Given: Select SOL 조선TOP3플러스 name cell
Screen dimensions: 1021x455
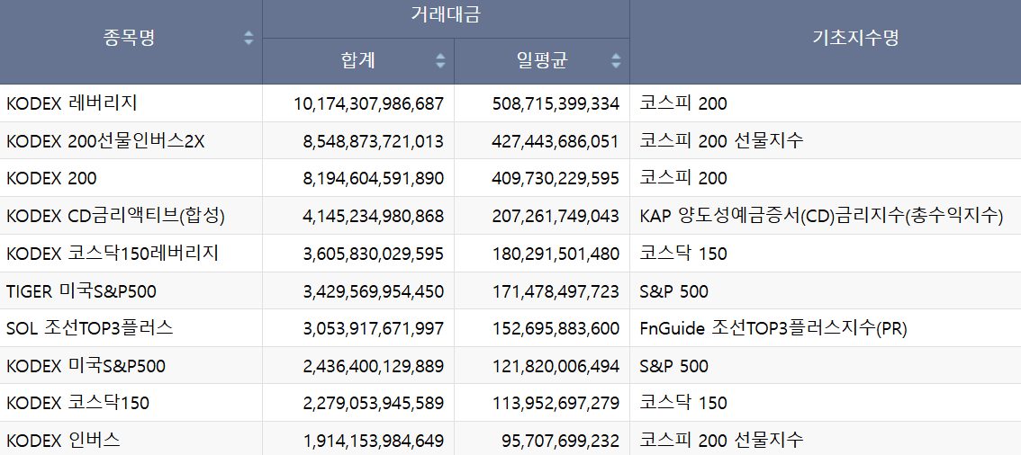Looking at the screenshot, I should point(90,328).
